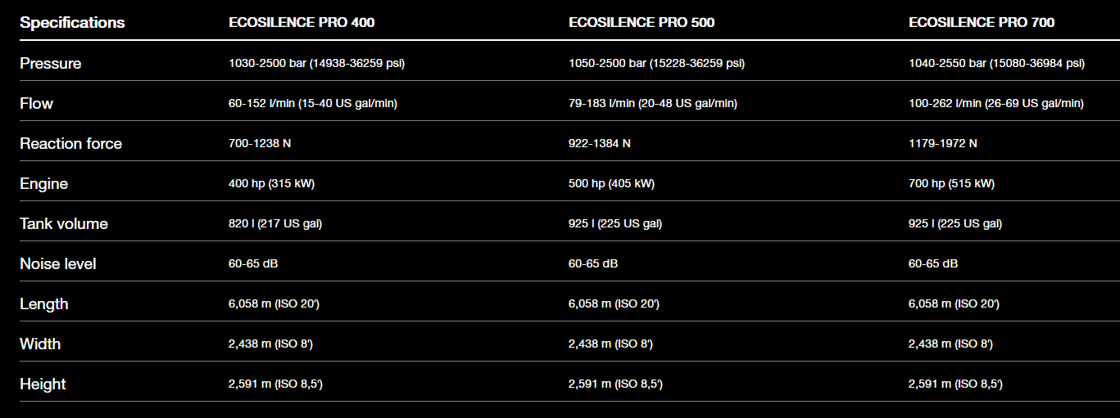Click the Reaction force row label
Viewport: 1120px width, 418px height.
[71, 144]
